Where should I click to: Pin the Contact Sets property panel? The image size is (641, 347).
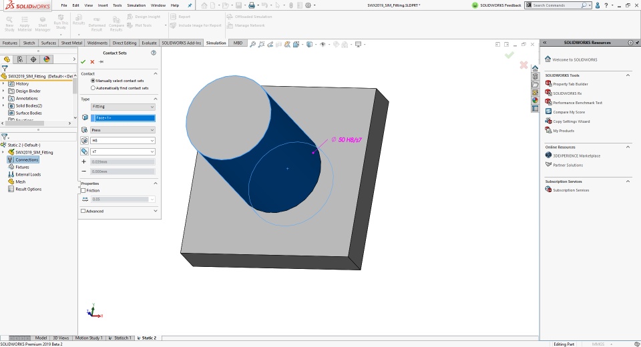click(x=101, y=61)
